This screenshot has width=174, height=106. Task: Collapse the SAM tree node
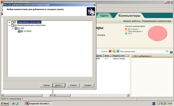[x=13, y=28]
